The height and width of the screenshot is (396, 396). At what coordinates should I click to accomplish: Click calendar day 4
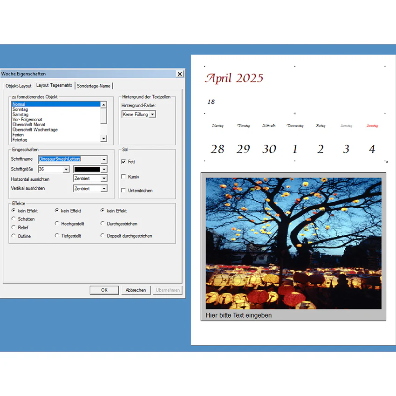click(x=372, y=149)
